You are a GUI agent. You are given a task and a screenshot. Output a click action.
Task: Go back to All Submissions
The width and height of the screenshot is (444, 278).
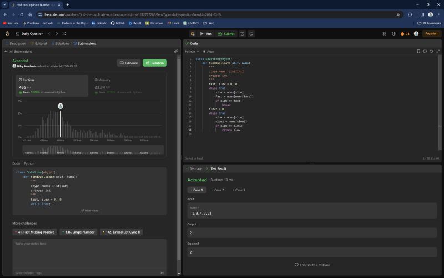pos(18,51)
